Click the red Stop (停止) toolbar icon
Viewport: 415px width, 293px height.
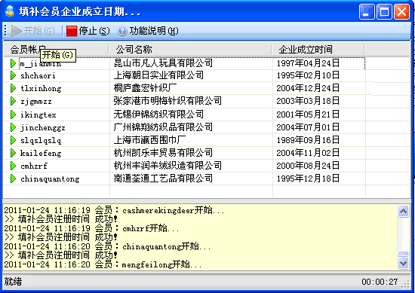72,31
